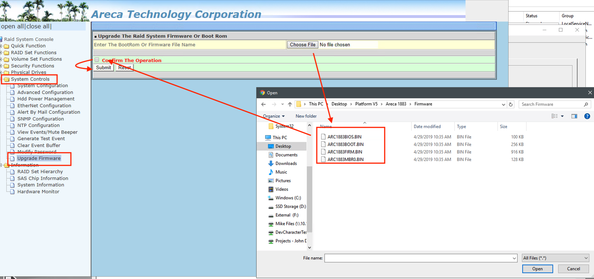The width and height of the screenshot is (594, 279).
Task: Expand RAID Set Functions folder
Action: click(x=1, y=53)
